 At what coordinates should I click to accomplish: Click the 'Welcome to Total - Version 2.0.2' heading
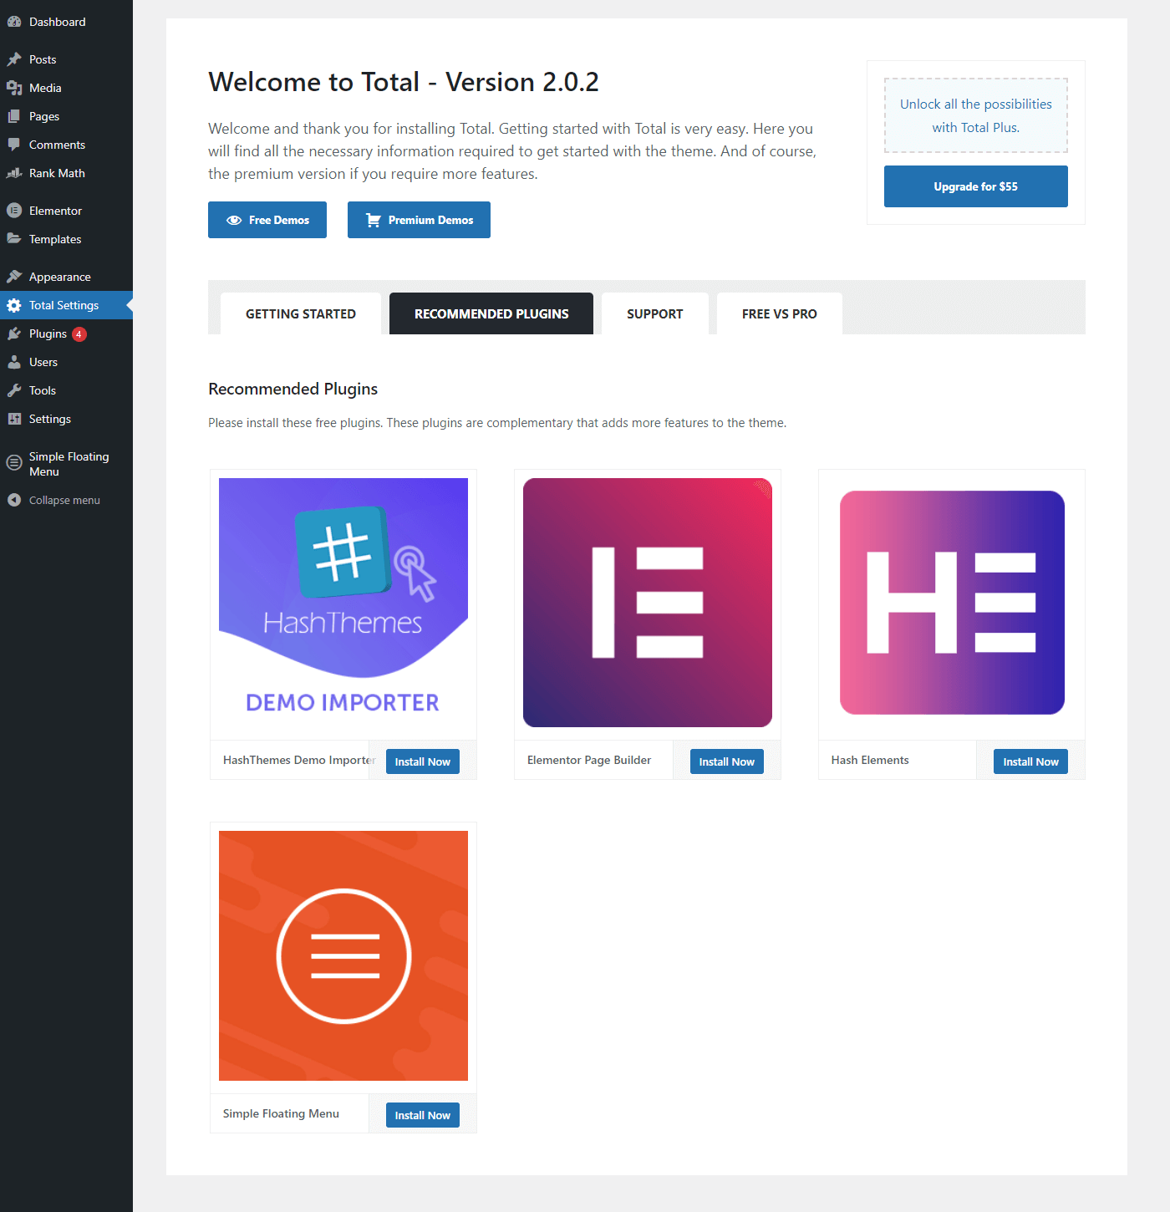point(404,82)
